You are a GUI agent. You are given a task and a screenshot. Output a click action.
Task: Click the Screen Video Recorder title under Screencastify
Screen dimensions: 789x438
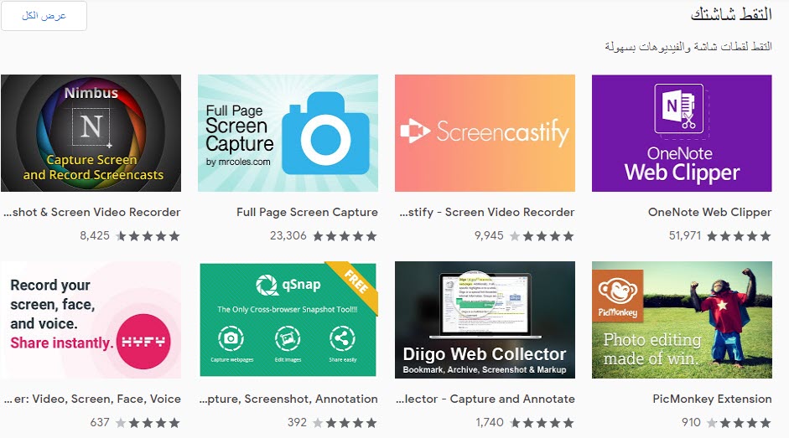tap(485, 212)
